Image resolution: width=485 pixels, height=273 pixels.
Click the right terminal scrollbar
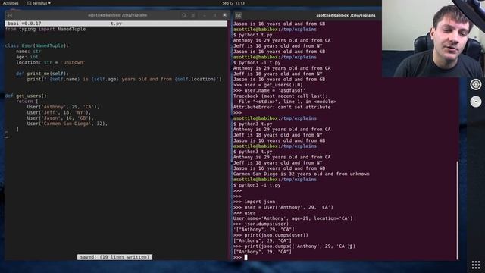point(457,210)
